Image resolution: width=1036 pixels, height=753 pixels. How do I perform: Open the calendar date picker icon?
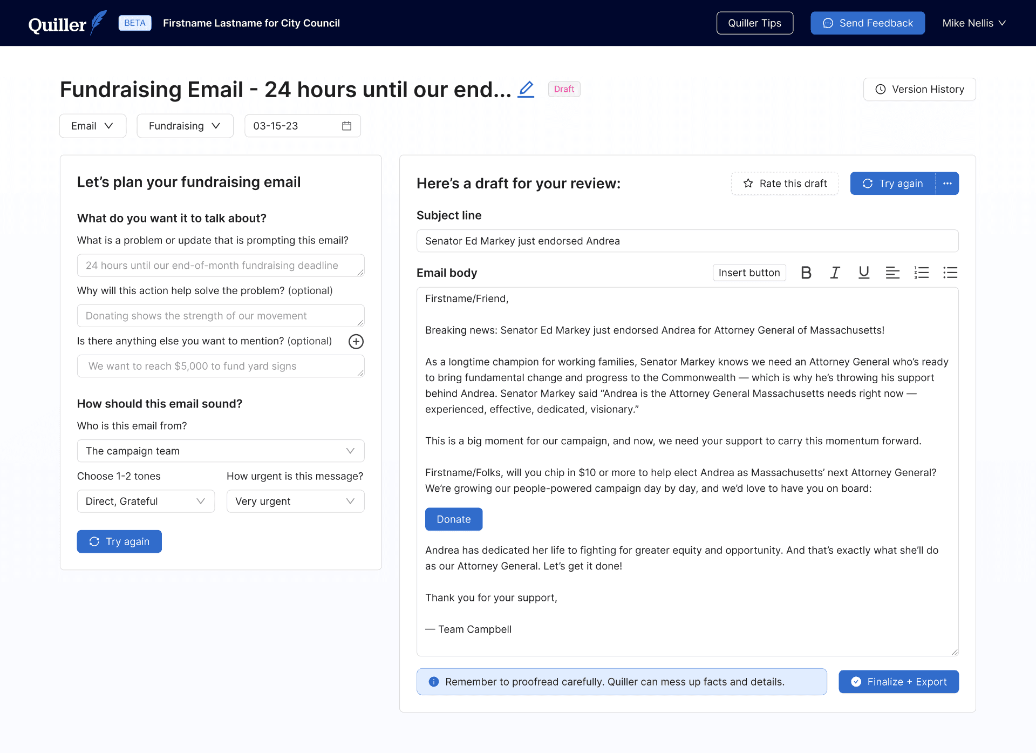[346, 126]
